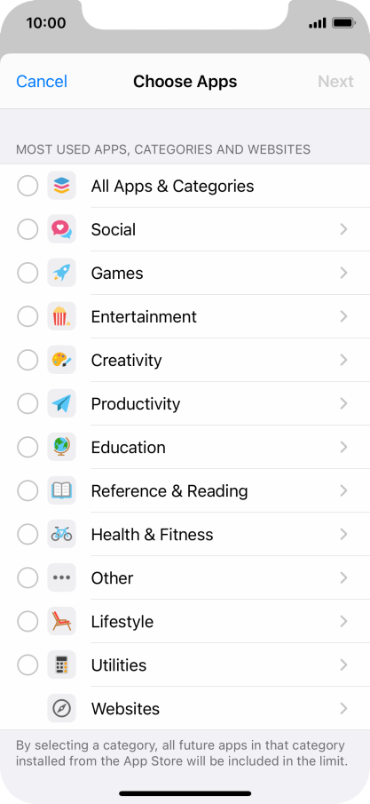370x804 pixels.
Task: Tap the Games rocket icon
Action: coord(61,273)
